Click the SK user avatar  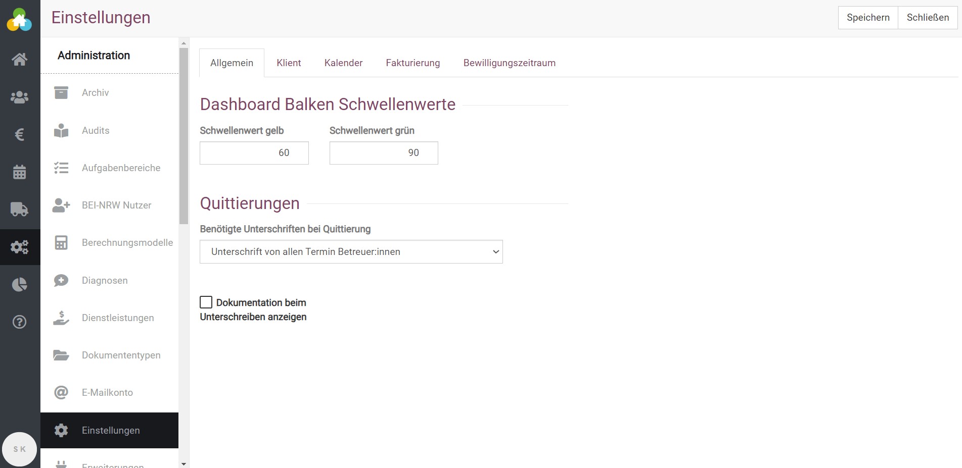click(x=20, y=449)
